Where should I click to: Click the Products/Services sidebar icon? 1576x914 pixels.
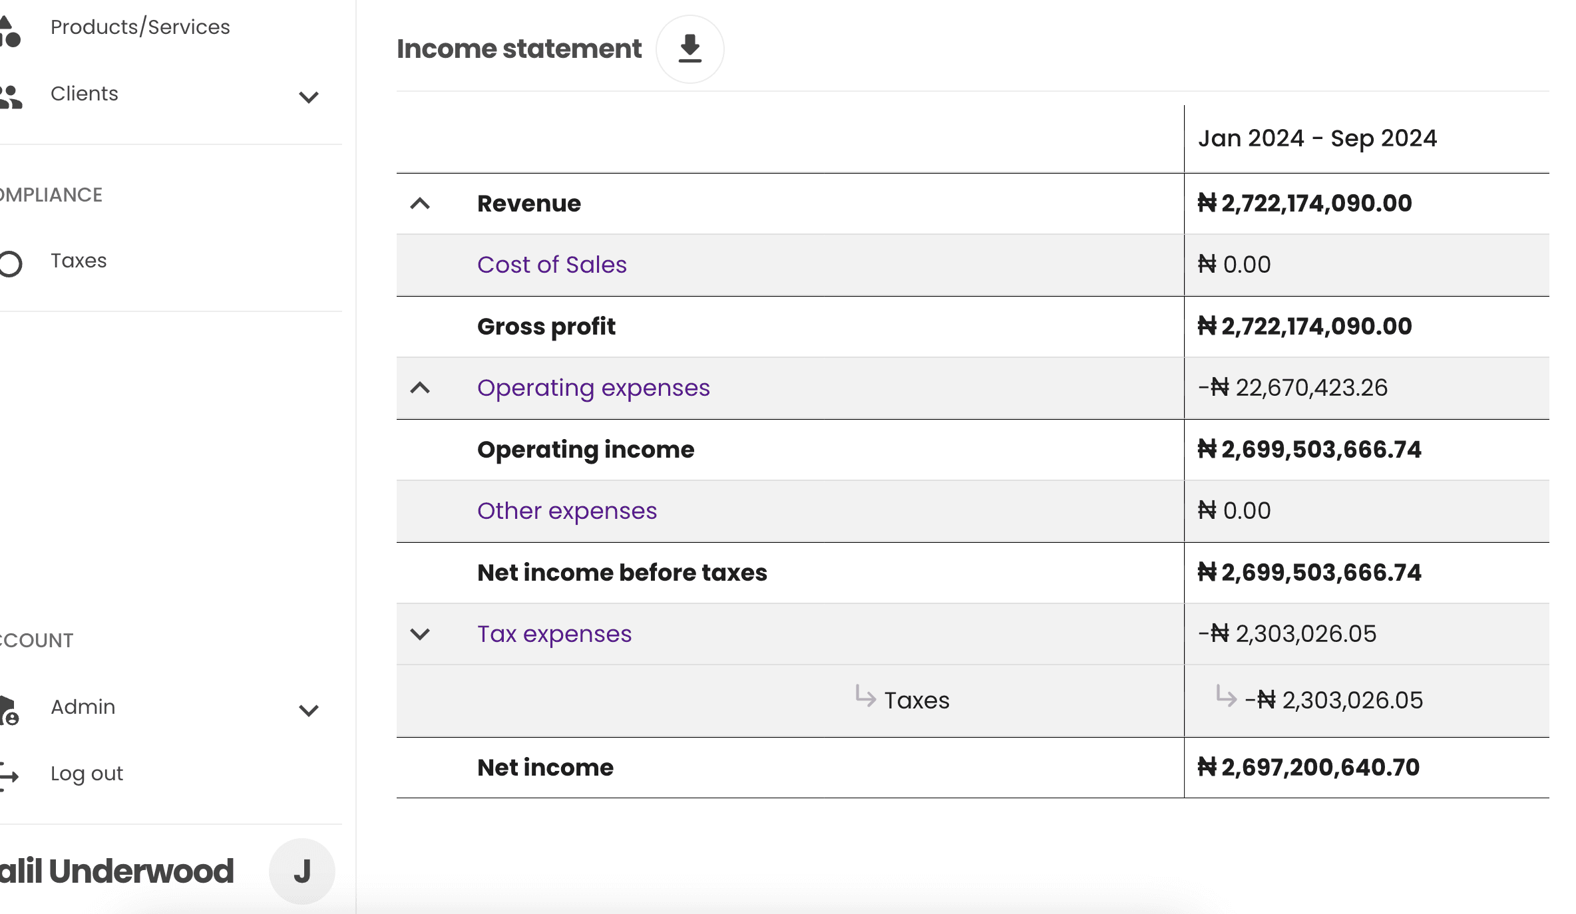[9, 31]
